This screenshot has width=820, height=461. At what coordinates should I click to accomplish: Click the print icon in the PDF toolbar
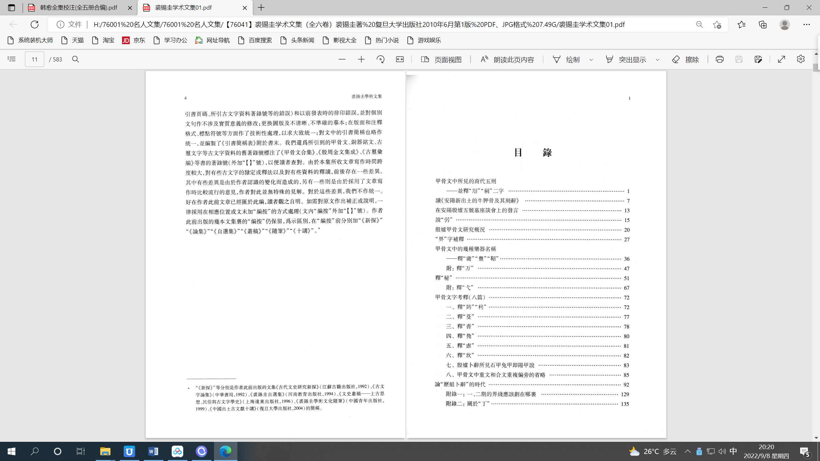pos(719,59)
